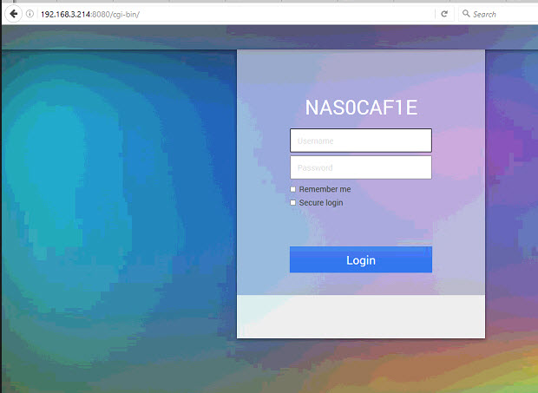Image resolution: width=538 pixels, height=393 pixels.
Task: Click the blue Login button
Action: [361, 259]
